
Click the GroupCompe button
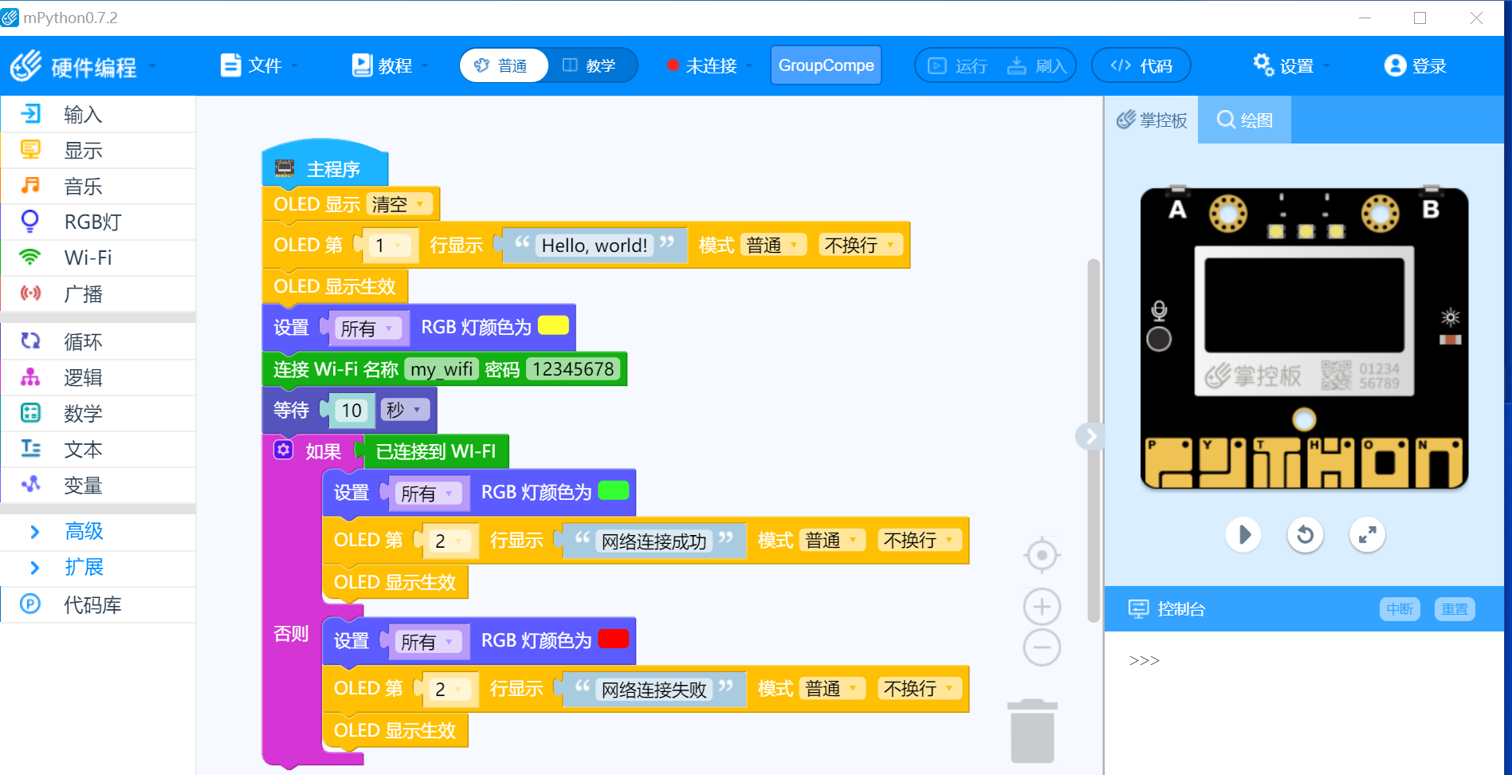click(x=826, y=65)
